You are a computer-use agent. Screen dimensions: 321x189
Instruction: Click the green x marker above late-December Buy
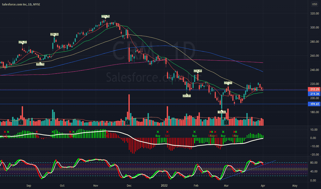pyautogui.click(x=158, y=132)
